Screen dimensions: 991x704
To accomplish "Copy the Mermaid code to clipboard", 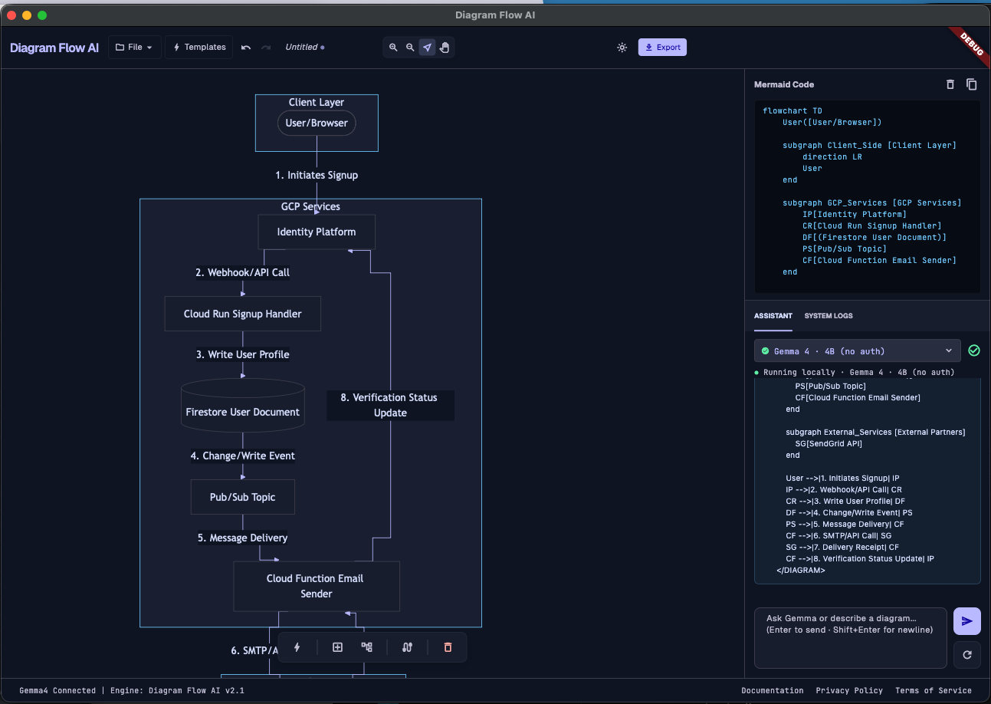I will click(972, 84).
